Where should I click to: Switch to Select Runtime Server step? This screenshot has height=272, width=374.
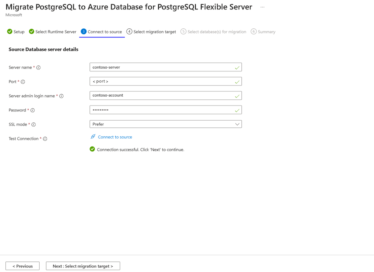click(53, 32)
